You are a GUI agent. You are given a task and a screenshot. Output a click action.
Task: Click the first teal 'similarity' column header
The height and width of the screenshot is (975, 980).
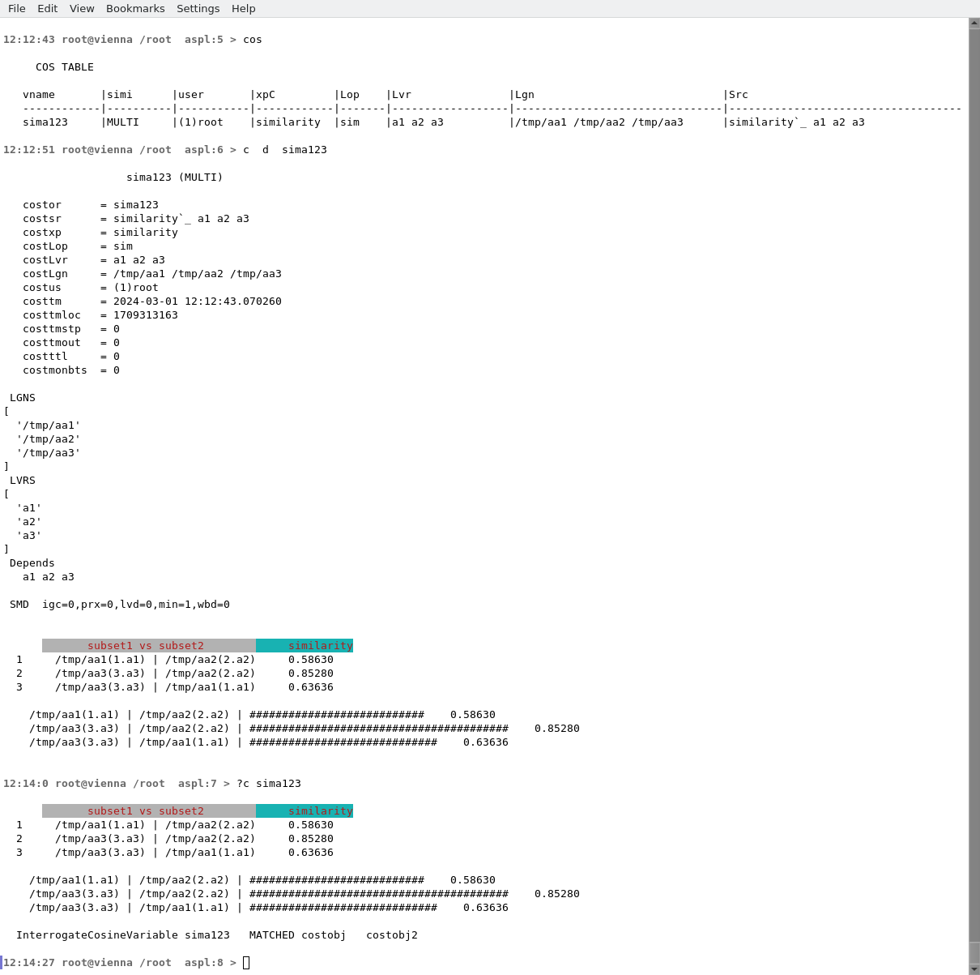point(305,646)
